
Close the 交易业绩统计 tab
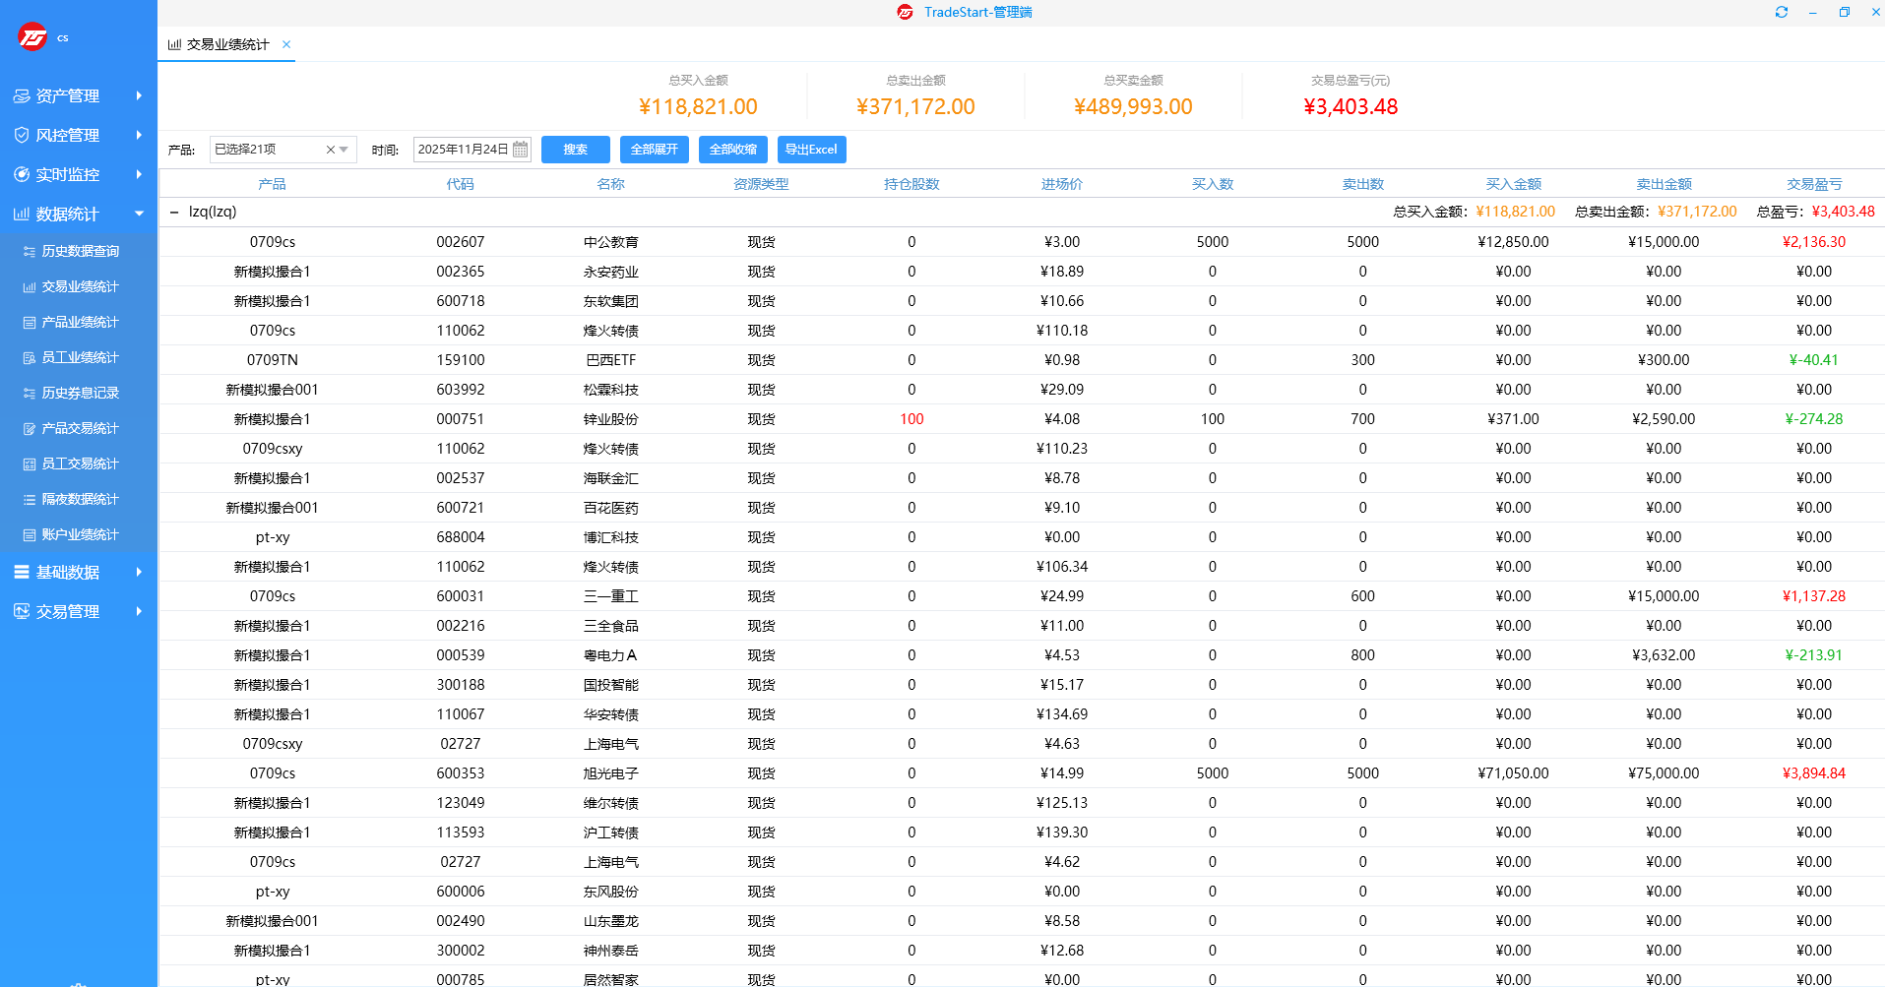286,44
